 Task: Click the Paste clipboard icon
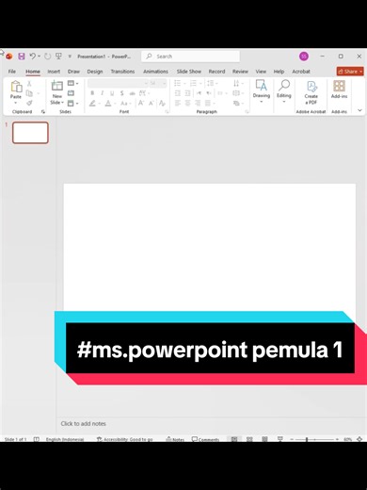pyautogui.click(x=16, y=87)
